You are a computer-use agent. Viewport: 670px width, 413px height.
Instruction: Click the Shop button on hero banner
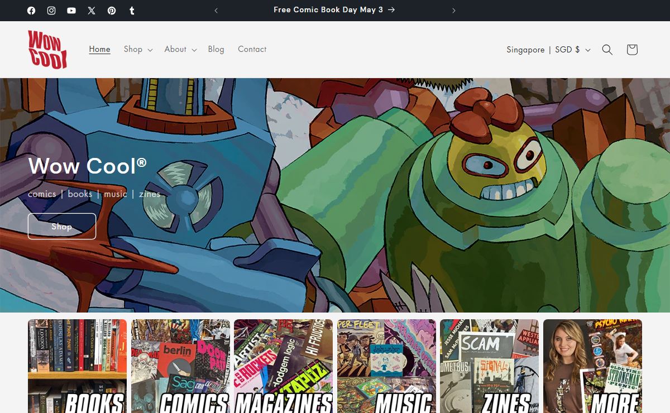pyautogui.click(x=62, y=226)
